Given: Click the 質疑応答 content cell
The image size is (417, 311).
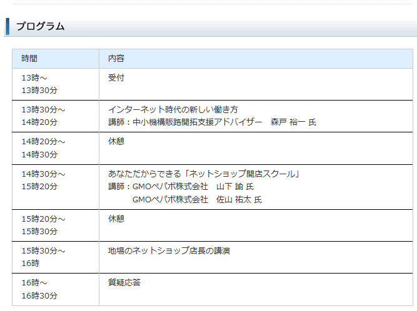Looking at the screenshot, I should click(256, 290).
